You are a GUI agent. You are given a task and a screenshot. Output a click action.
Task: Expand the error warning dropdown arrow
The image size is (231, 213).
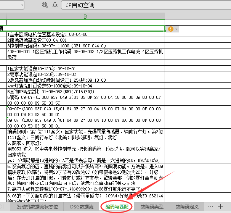(x=176, y=29)
